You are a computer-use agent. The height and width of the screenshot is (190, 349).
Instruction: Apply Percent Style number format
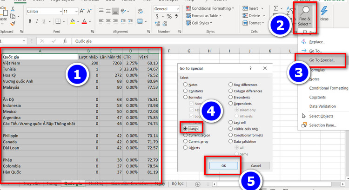(x=169, y=16)
